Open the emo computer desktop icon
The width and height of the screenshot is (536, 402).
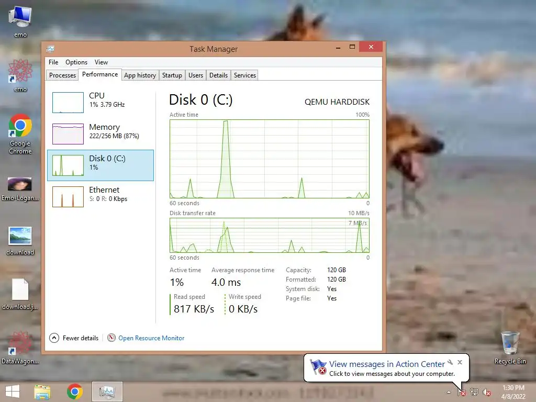[20, 21]
